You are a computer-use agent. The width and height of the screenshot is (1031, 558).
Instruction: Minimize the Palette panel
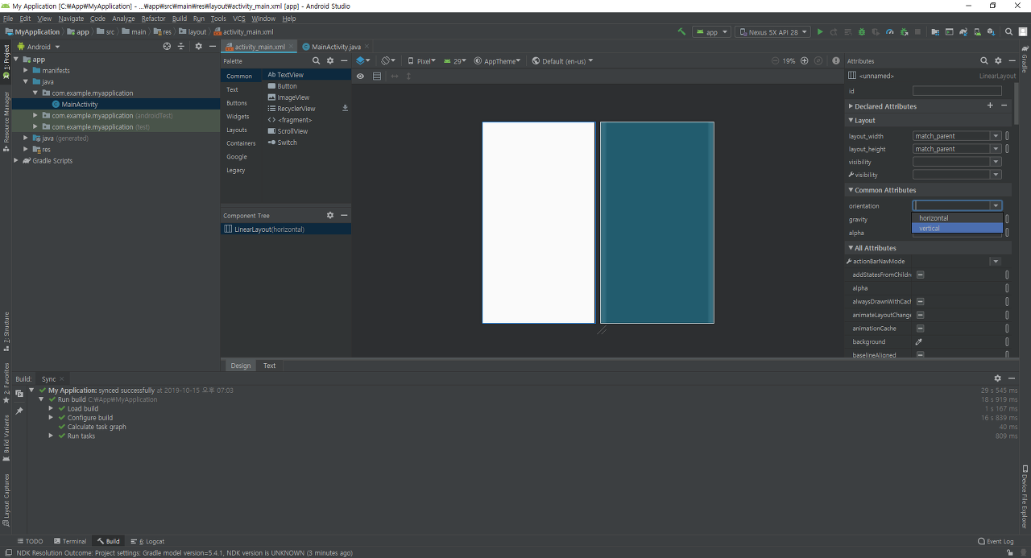coord(344,61)
